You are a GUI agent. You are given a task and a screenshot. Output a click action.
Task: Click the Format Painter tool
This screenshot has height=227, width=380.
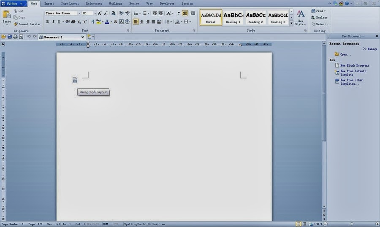27,24
